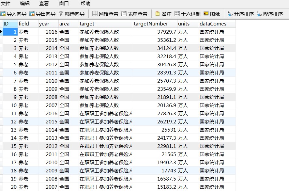Image resolution: width=289 pixels, height=191 pixels.
Task: Click the 国家统计局 cell in row 15
Action: click(x=217, y=146)
